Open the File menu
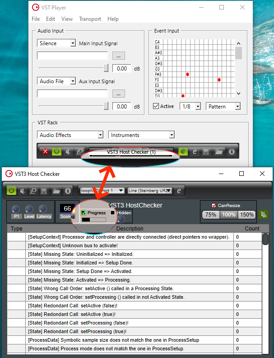Screen dimensions: 274x358 click(x=36, y=19)
